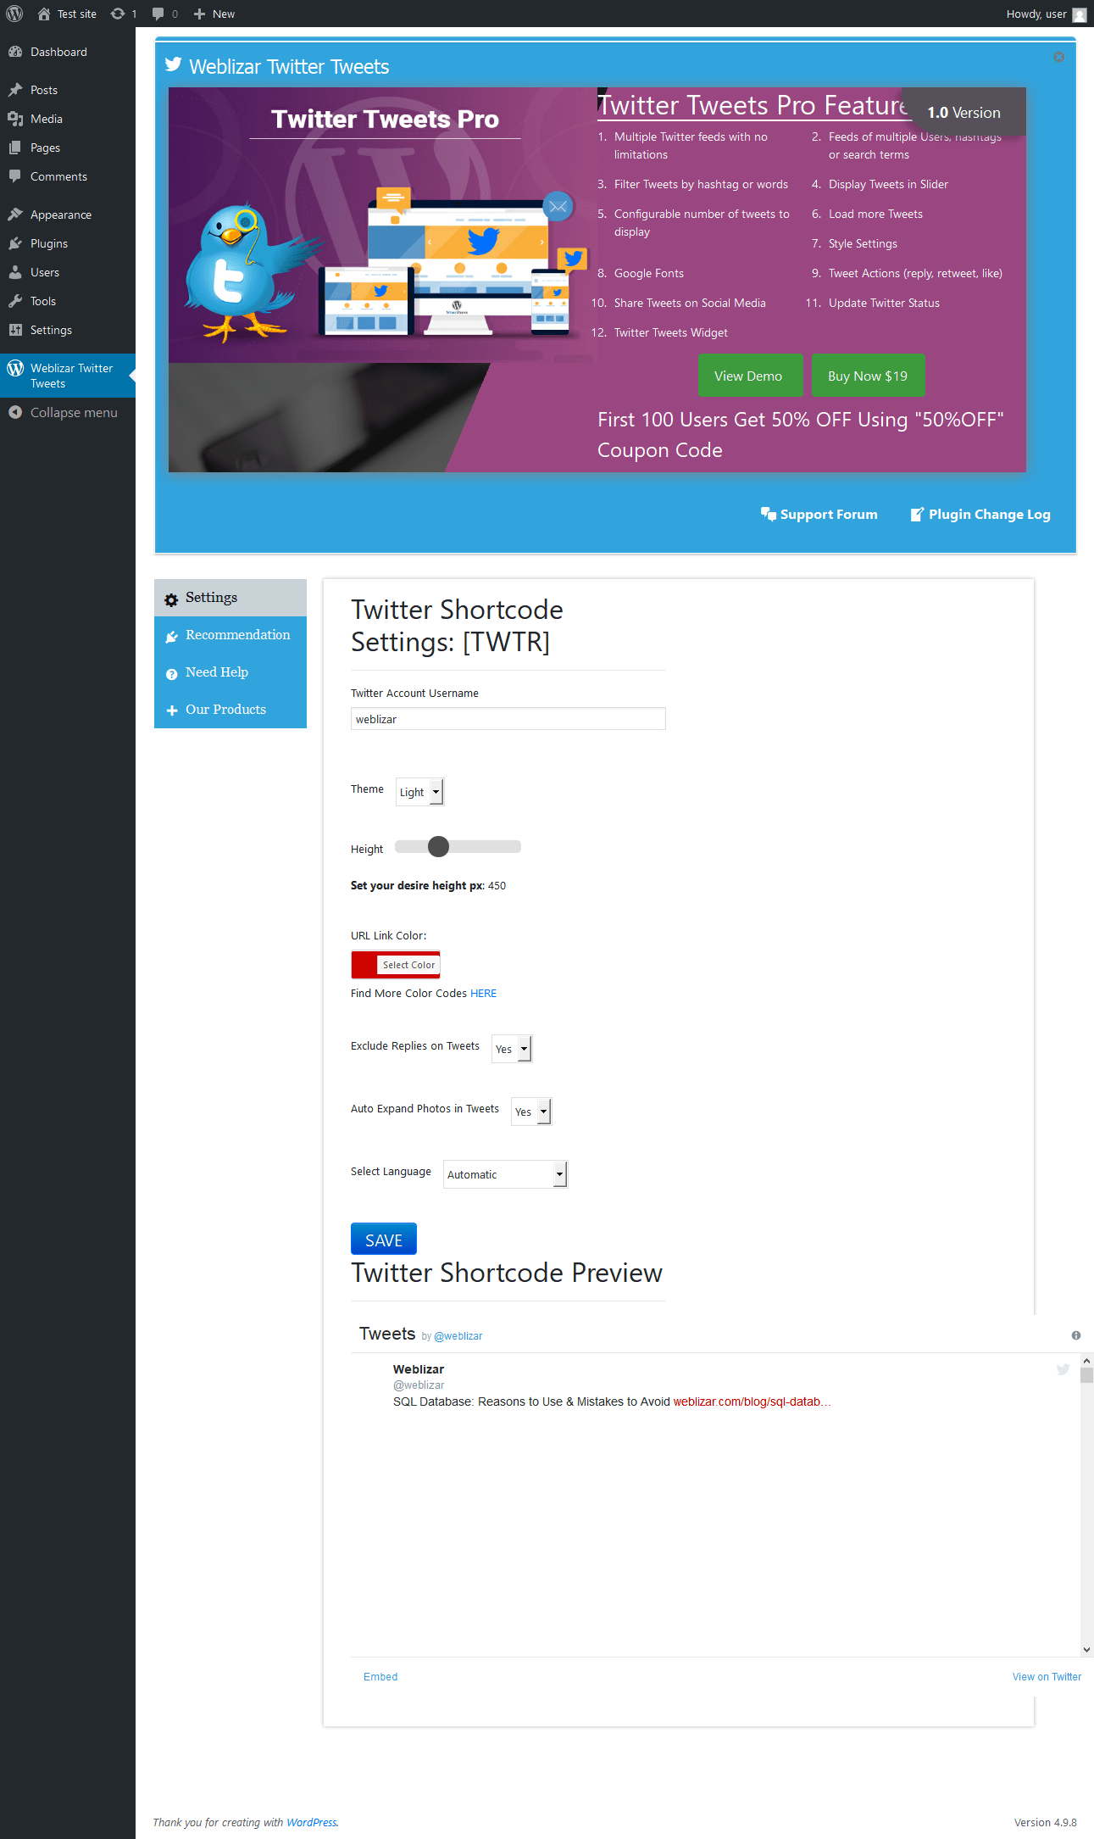Select Weblizar Twitter Tweets menu item

[68, 376]
